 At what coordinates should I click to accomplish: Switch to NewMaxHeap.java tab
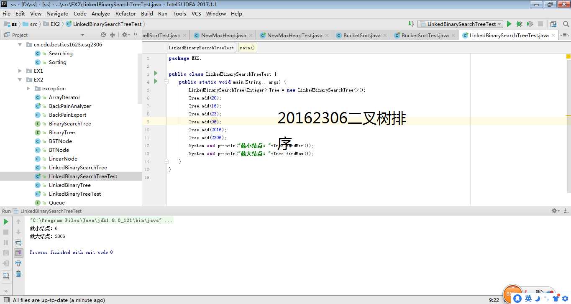click(x=223, y=36)
